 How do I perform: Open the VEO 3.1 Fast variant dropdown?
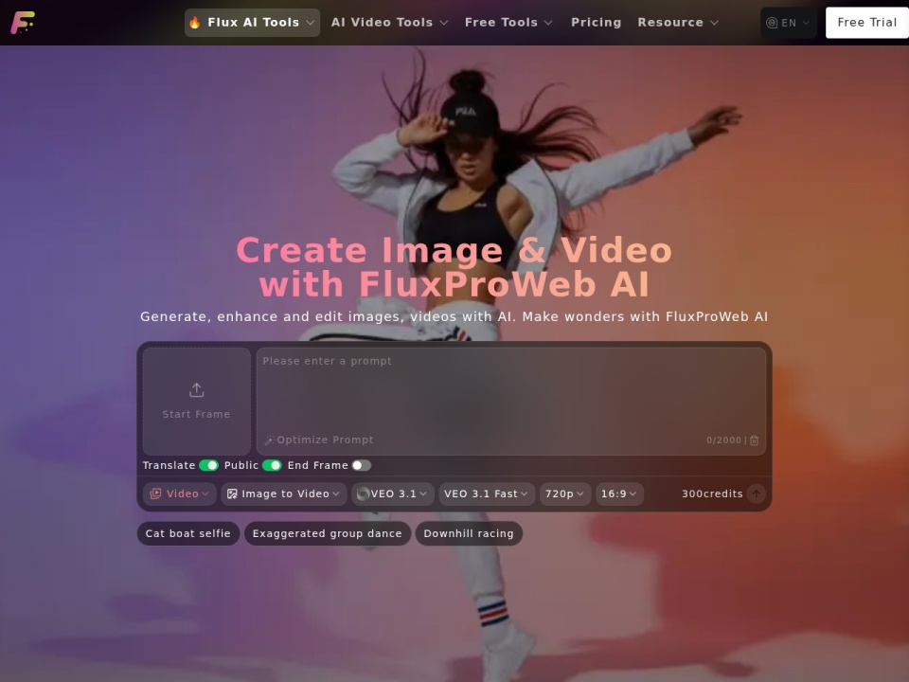pos(487,494)
